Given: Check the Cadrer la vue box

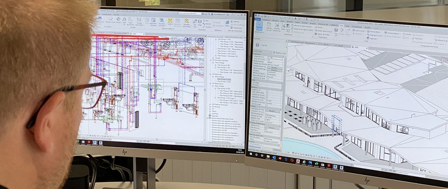Looking at the screenshot, I should pyautogui.click(x=267, y=91).
